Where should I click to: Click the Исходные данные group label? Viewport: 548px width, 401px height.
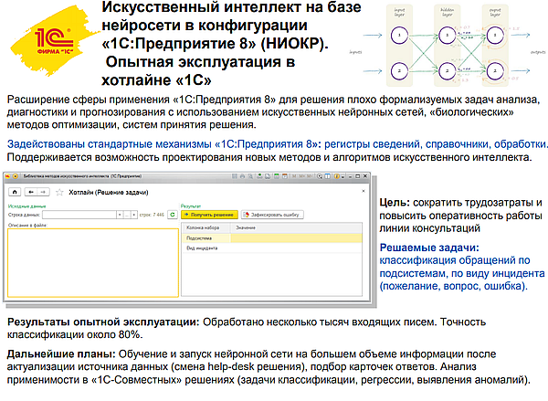click(26, 206)
